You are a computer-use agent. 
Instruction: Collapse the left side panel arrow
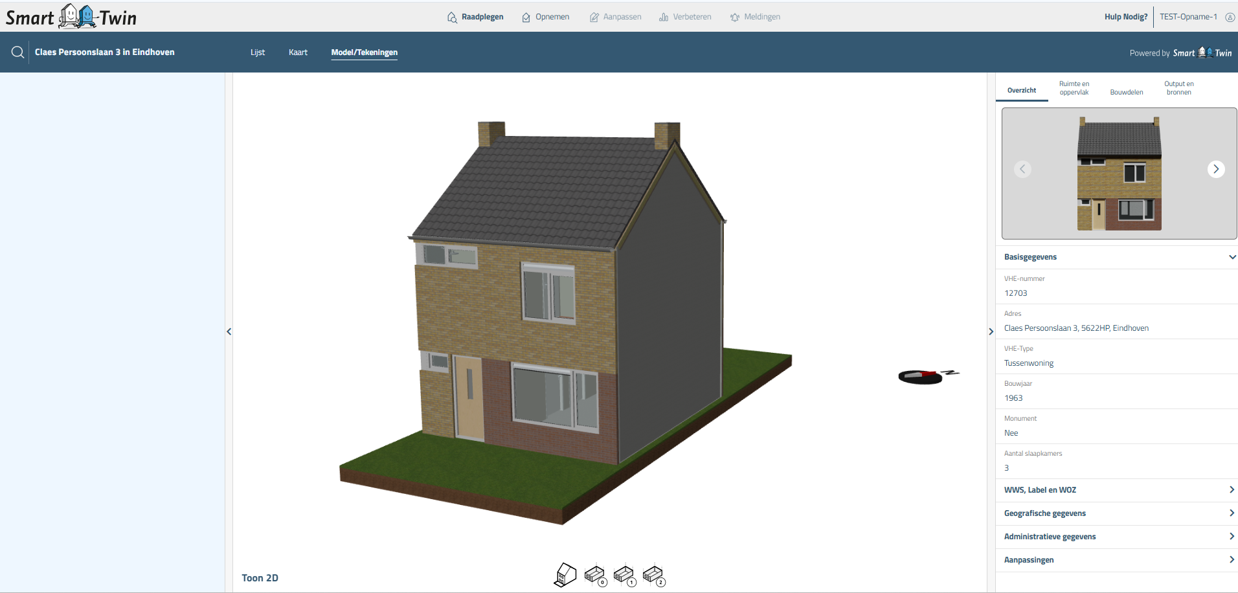coord(229,331)
